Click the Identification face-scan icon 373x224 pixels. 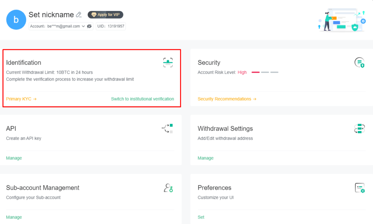[x=168, y=62]
